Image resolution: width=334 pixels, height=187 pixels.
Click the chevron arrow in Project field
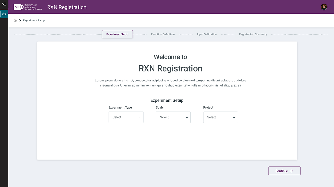pyautogui.click(x=234, y=117)
